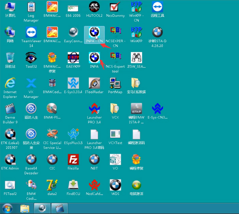
Task: Click the WinKFP - CN icon
Action: [x=137, y=12]
